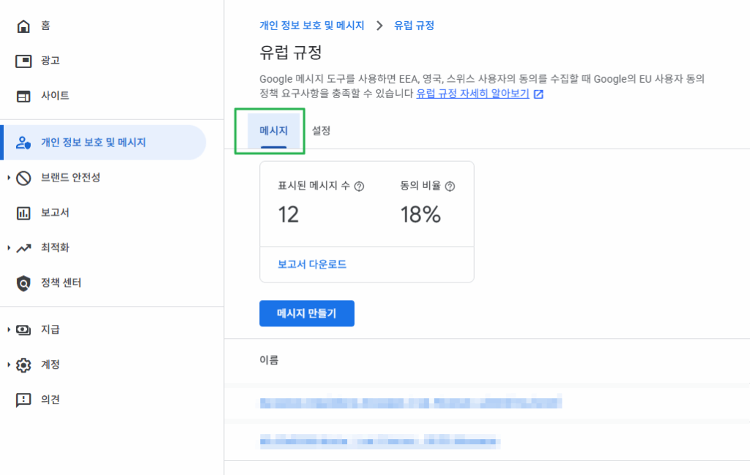This screenshot has height=475, width=750.
Task: Click the 정책 센터 policy center icon
Action: pos(23,283)
